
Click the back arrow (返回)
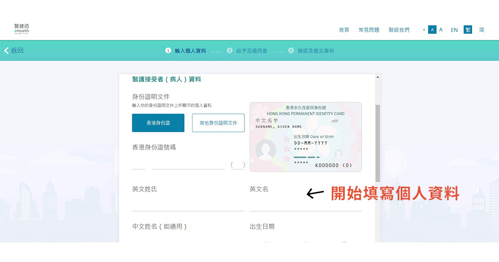tap(13, 50)
